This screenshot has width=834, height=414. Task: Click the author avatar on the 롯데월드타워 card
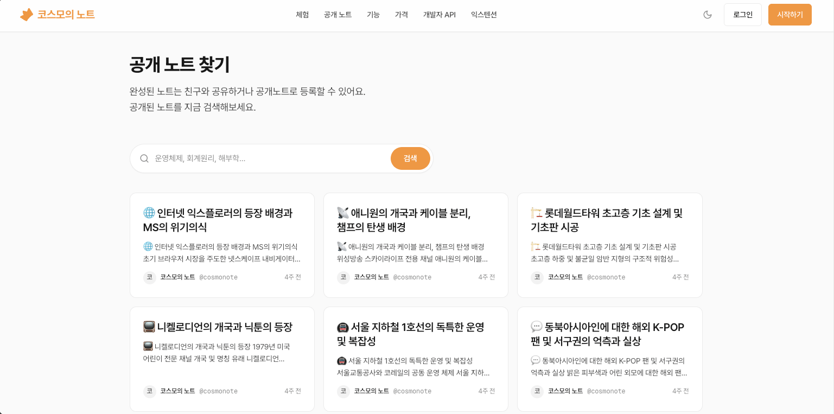pos(537,277)
